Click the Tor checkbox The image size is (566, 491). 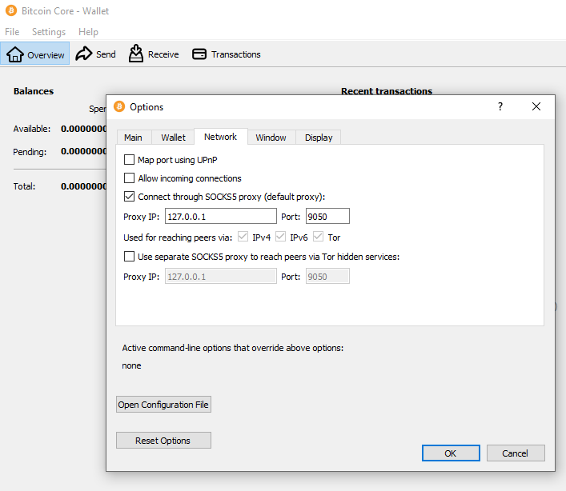[318, 237]
